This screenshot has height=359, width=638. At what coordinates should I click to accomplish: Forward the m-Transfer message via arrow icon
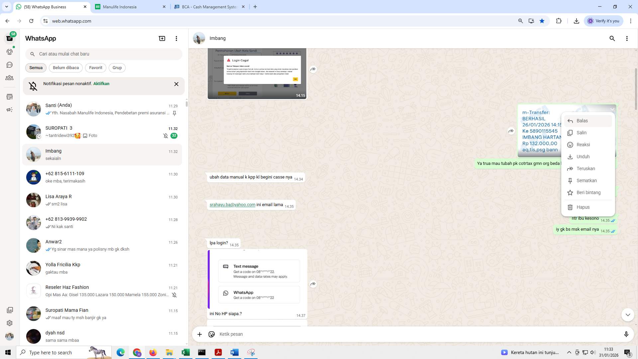511,131
